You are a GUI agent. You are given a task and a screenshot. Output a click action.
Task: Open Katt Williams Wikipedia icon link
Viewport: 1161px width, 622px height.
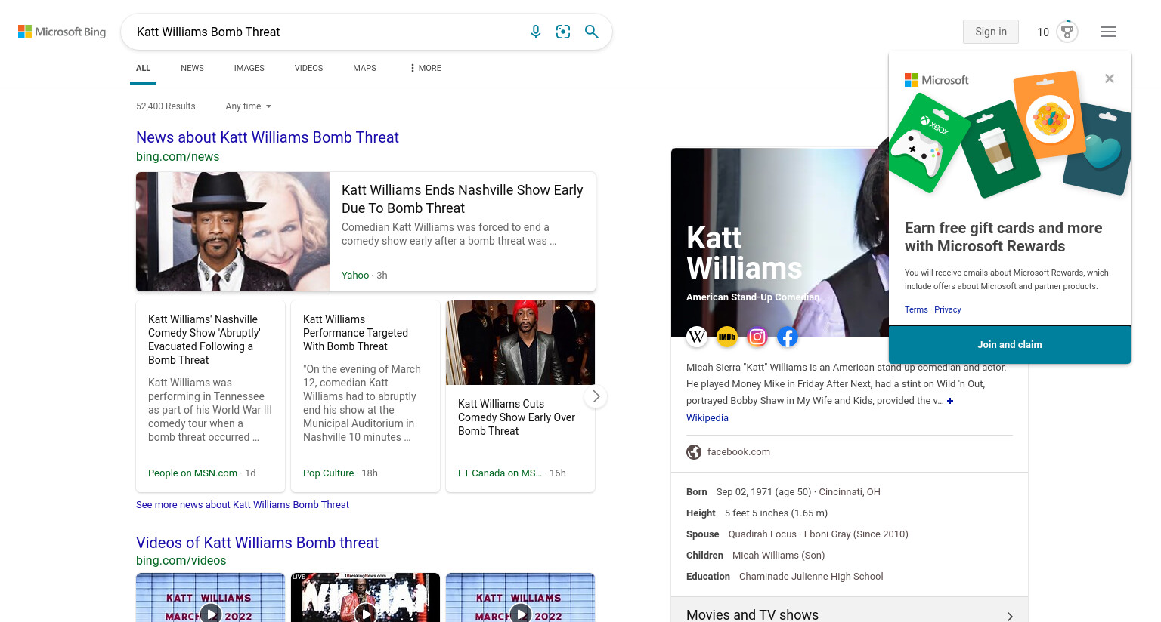click(x=697, y=337)
